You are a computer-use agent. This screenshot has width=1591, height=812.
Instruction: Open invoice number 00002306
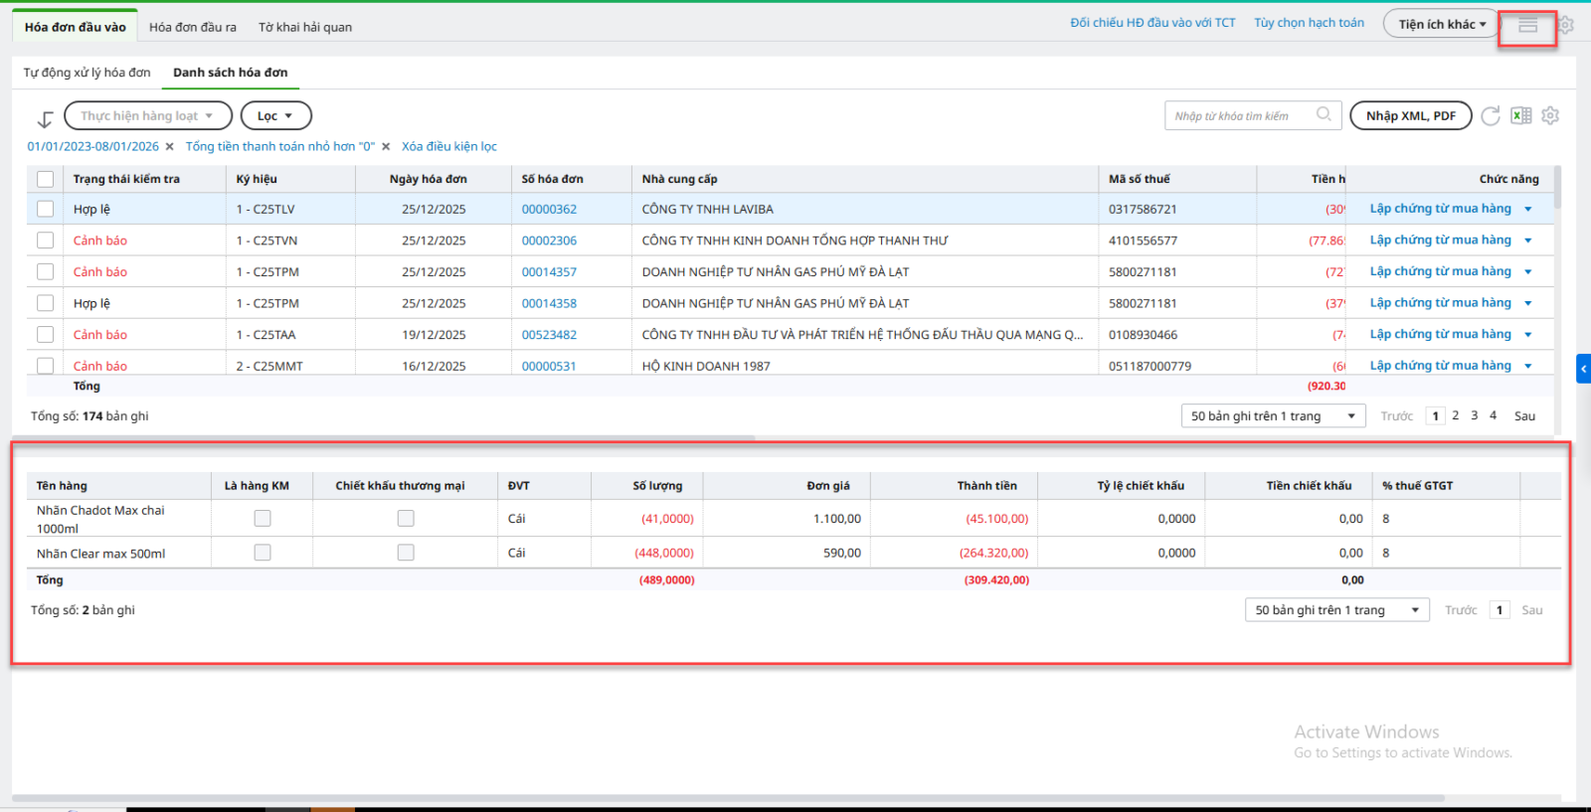coord(549,241)
